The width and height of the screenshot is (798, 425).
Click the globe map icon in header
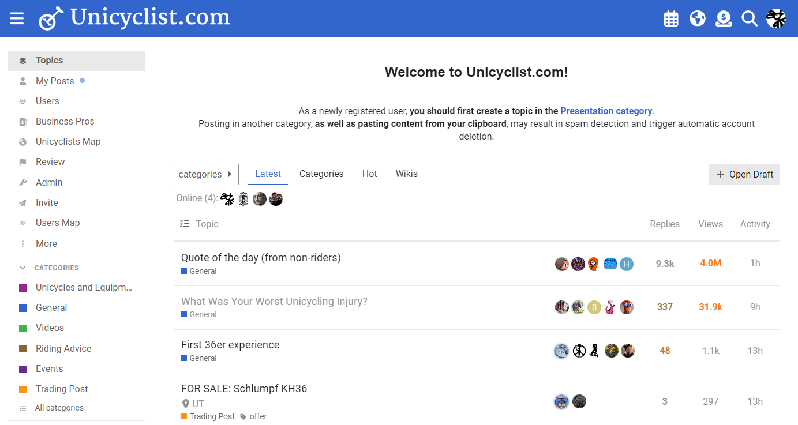698,18
